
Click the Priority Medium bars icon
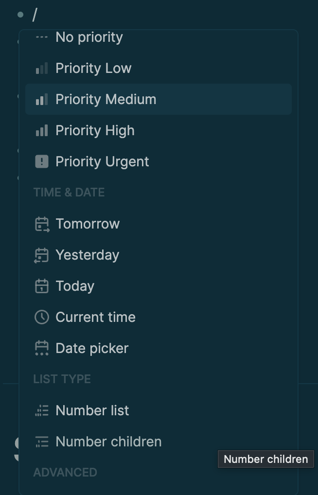(x=42, y=100)
